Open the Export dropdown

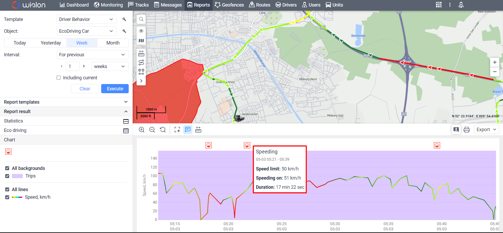[x=486, y=130]
